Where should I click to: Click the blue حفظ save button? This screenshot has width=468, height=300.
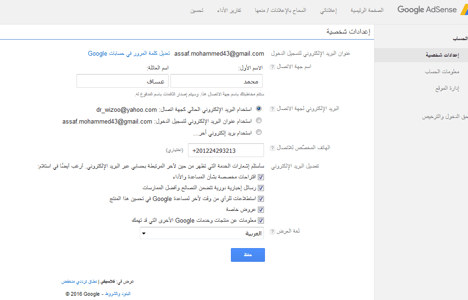coord(248,255)
